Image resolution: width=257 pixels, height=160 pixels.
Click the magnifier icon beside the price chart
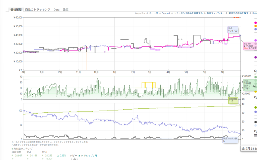255,71
